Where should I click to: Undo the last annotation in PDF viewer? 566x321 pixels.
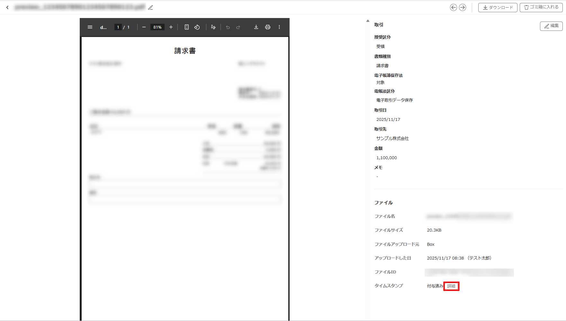click(228, 27)
